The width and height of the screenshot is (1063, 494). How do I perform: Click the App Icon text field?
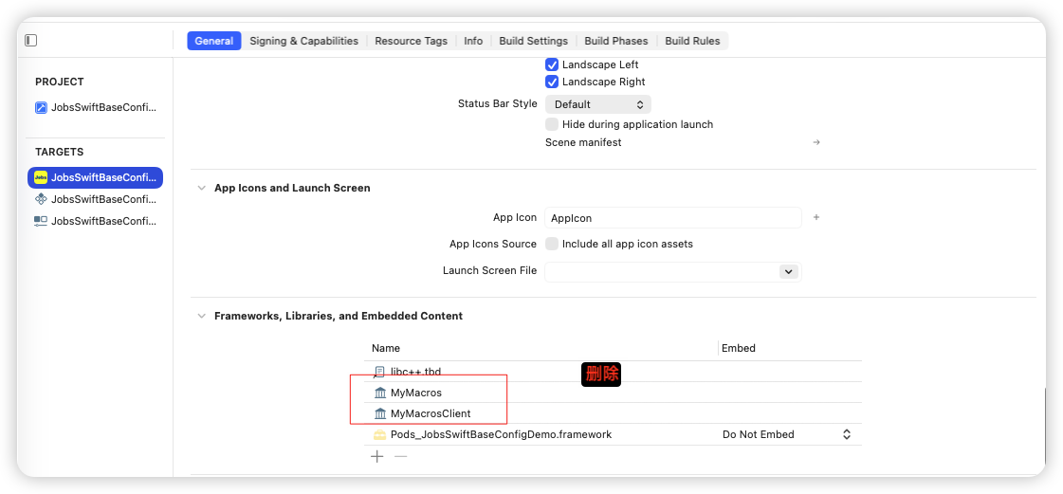tap(673, 218)
